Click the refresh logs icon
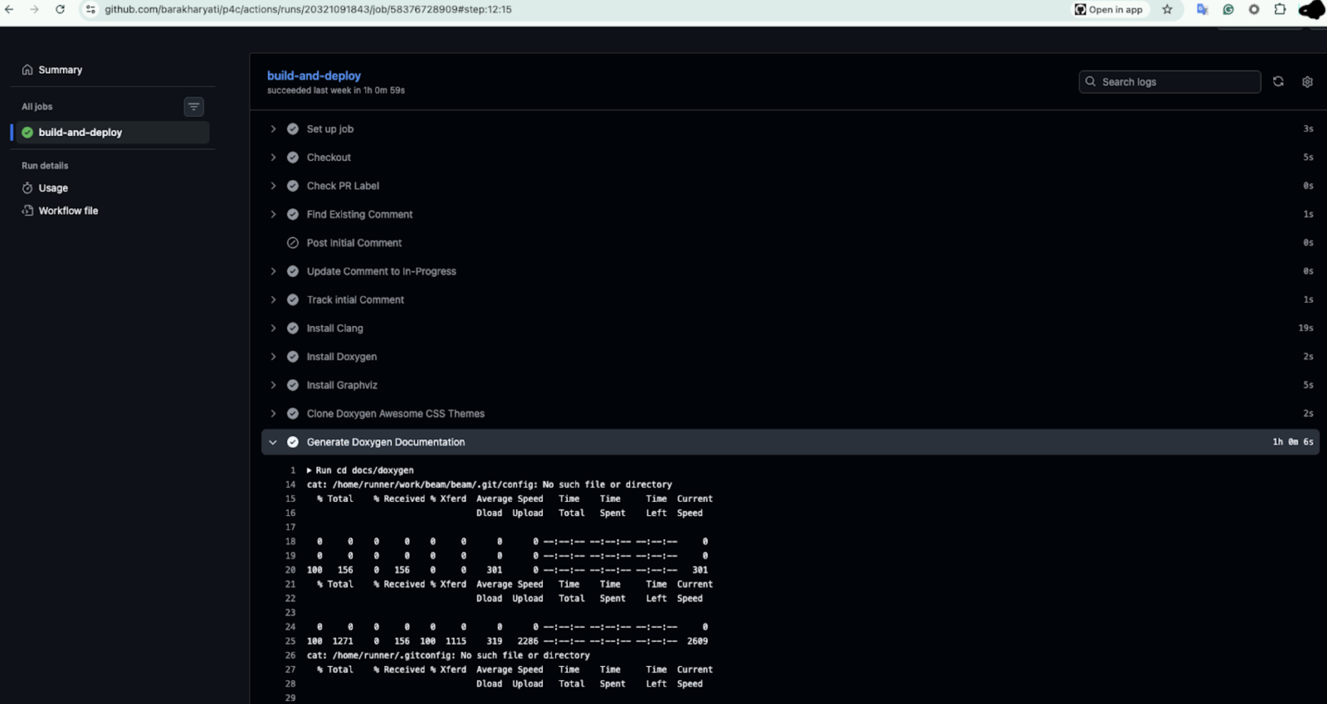The width and height of the screenshot is (1327, 704). coord(1278,81)
